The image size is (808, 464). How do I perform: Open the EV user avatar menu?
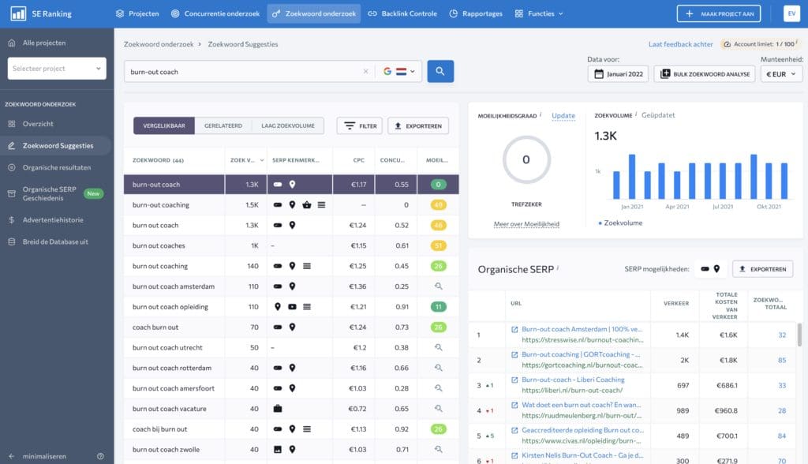tap(791, 13)
